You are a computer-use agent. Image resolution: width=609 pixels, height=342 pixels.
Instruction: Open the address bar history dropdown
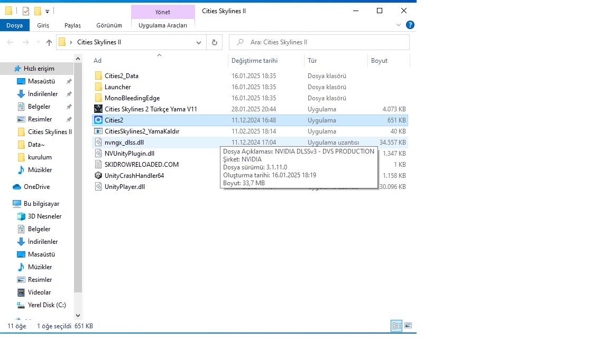[199, 42]
